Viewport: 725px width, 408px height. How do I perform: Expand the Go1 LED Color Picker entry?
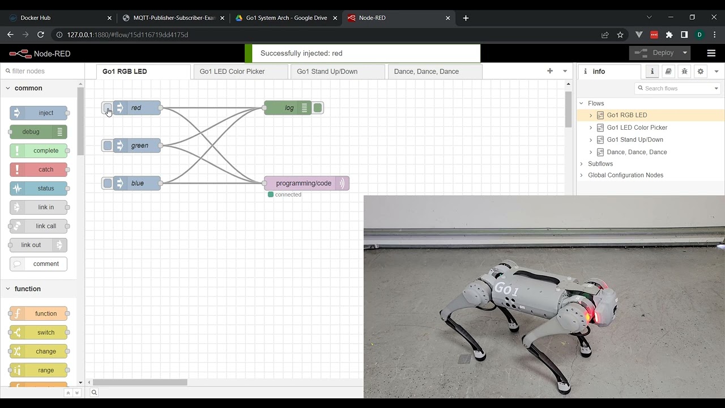click(591, 127)
